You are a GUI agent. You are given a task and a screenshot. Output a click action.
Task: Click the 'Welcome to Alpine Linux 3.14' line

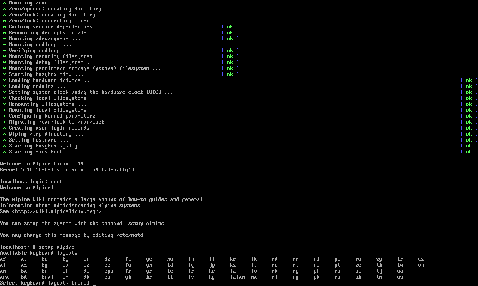pyautogui.click(x=42, y=164)
